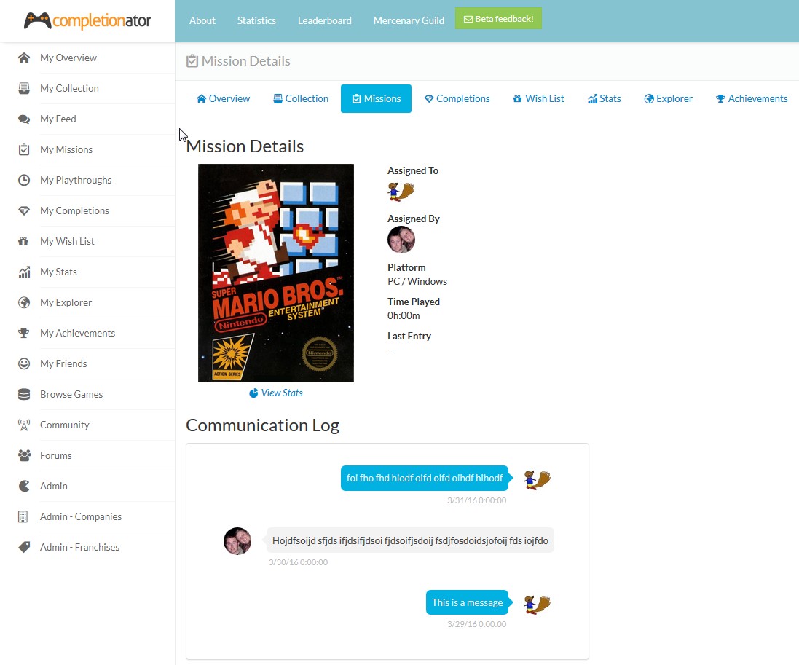Click the 'Hojdfsoijd sfjds' gray message bubble
Viewport: 799px width, 665px height.
pos(410,540)
